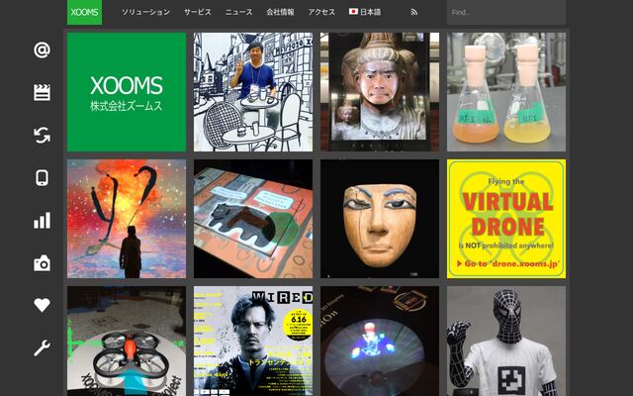
Task: Open the film clapperboard icon
Action: 42,92
